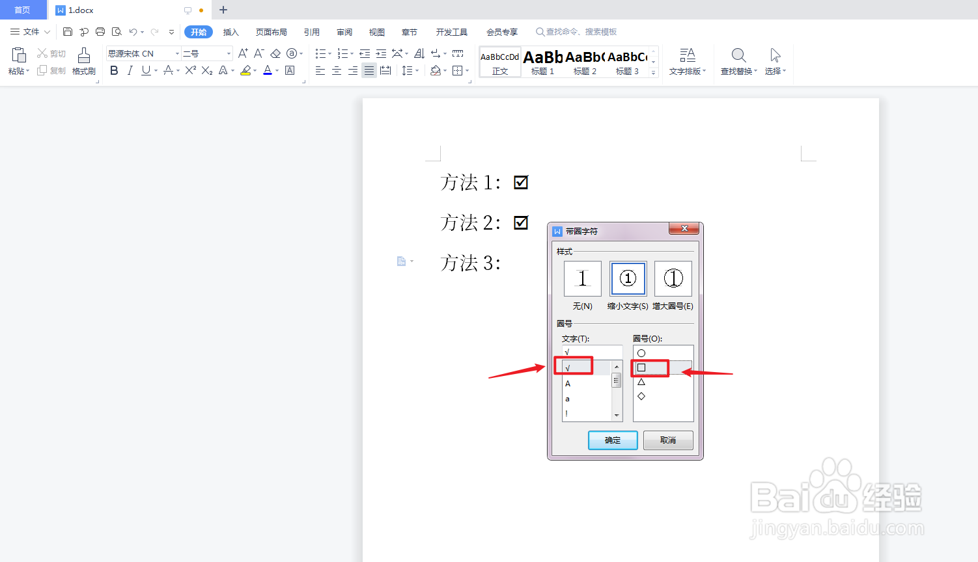
Task: Toggle Underline formatting
Action: [146, 70]
